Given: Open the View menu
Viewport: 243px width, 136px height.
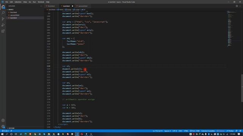Looking at the screenshot, I should (x=25, y=2).
